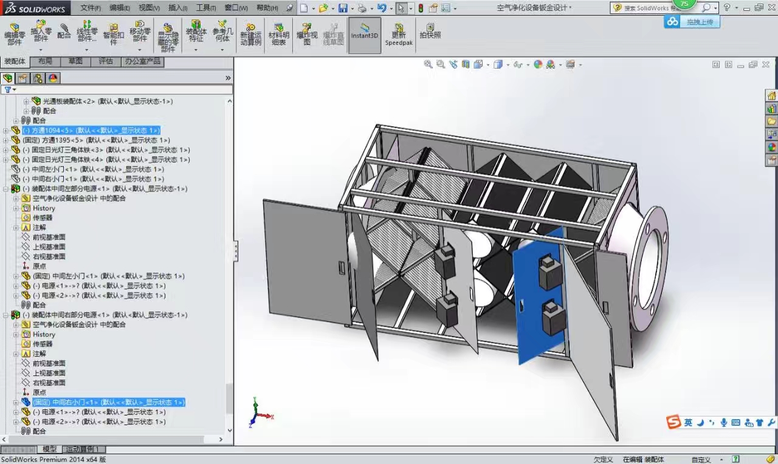This screenshot has height=464, width=778.
Task: Switch to the 办公室产品 tab
Action: (x=142, y=61)
